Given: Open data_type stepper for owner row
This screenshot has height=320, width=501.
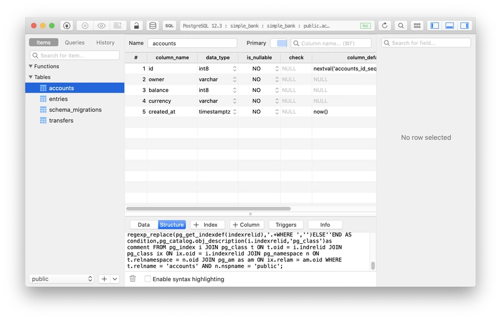Looking at the screenshot, I should [x=234, y=79].
